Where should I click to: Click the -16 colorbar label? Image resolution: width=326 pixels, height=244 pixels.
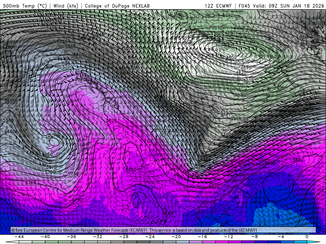tap(203, 237)
